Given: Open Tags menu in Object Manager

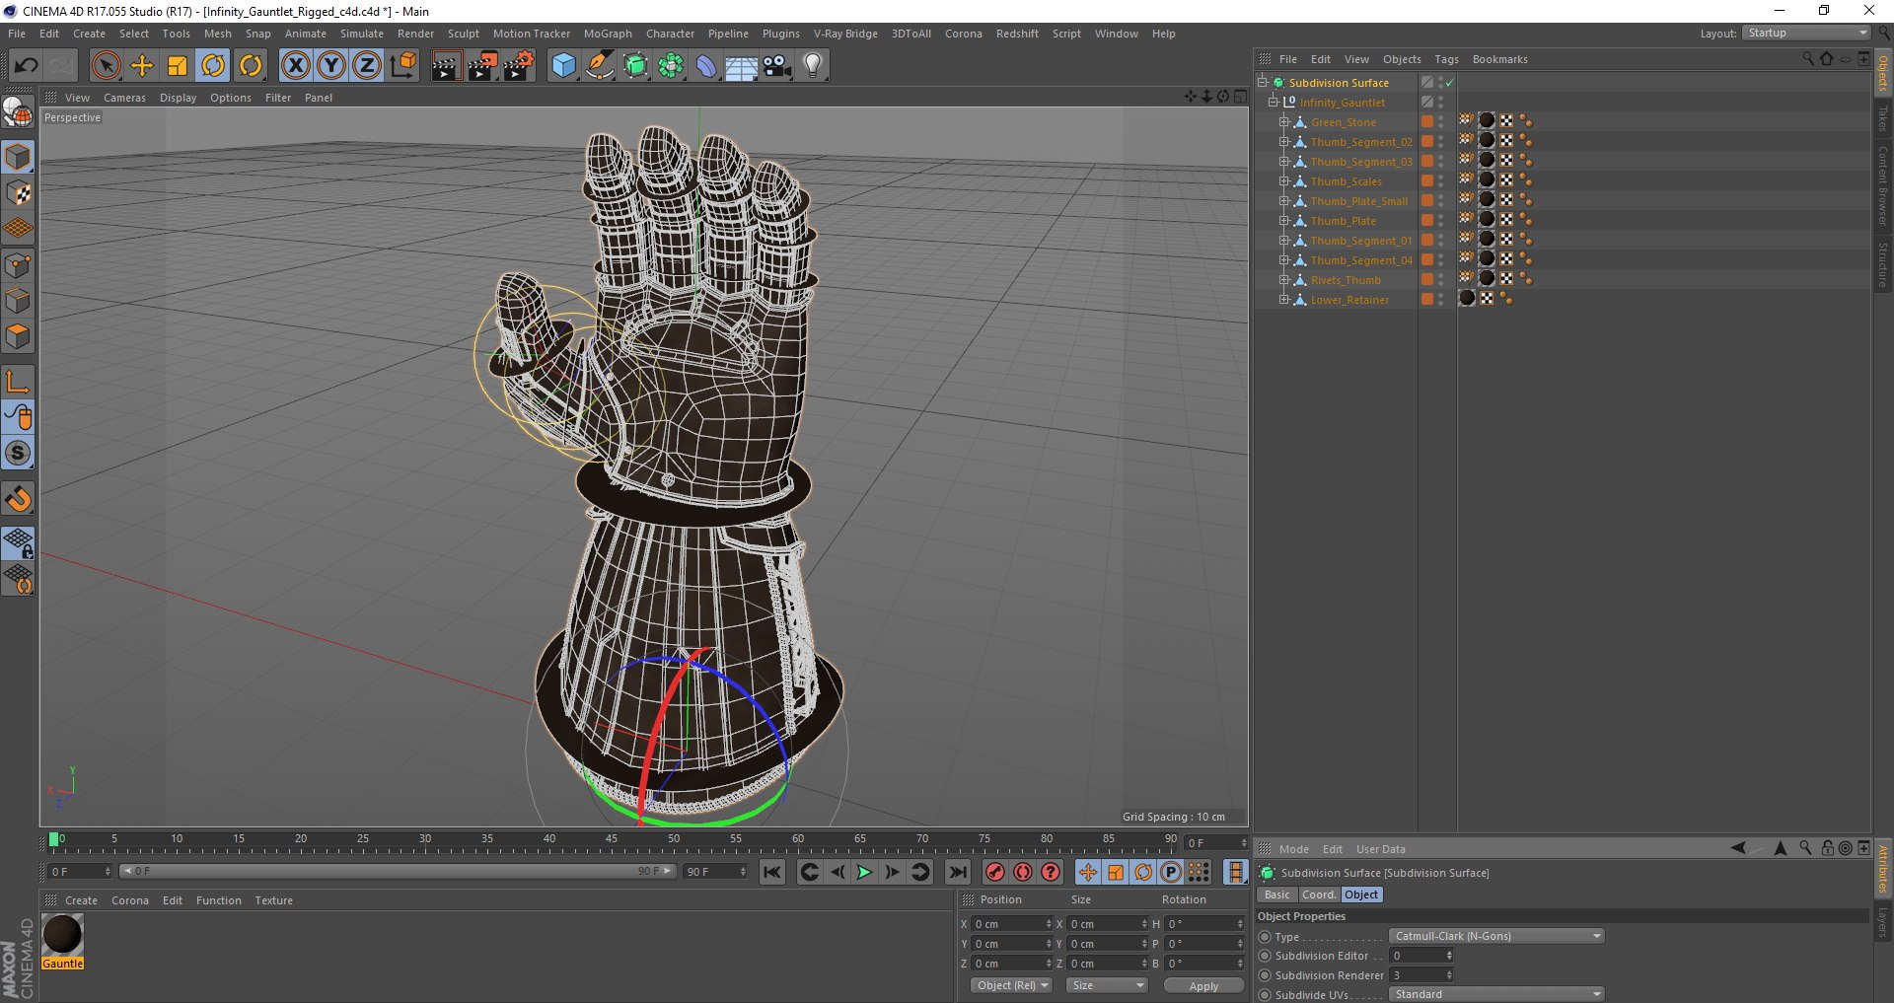Looking at the screenshot, I should pyautogui.click(x=1446, y=59).
